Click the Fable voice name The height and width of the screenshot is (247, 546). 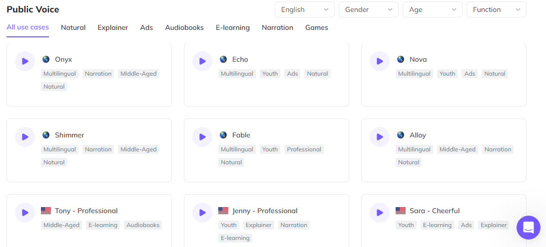pyautogui.click(x=241, y=135)
